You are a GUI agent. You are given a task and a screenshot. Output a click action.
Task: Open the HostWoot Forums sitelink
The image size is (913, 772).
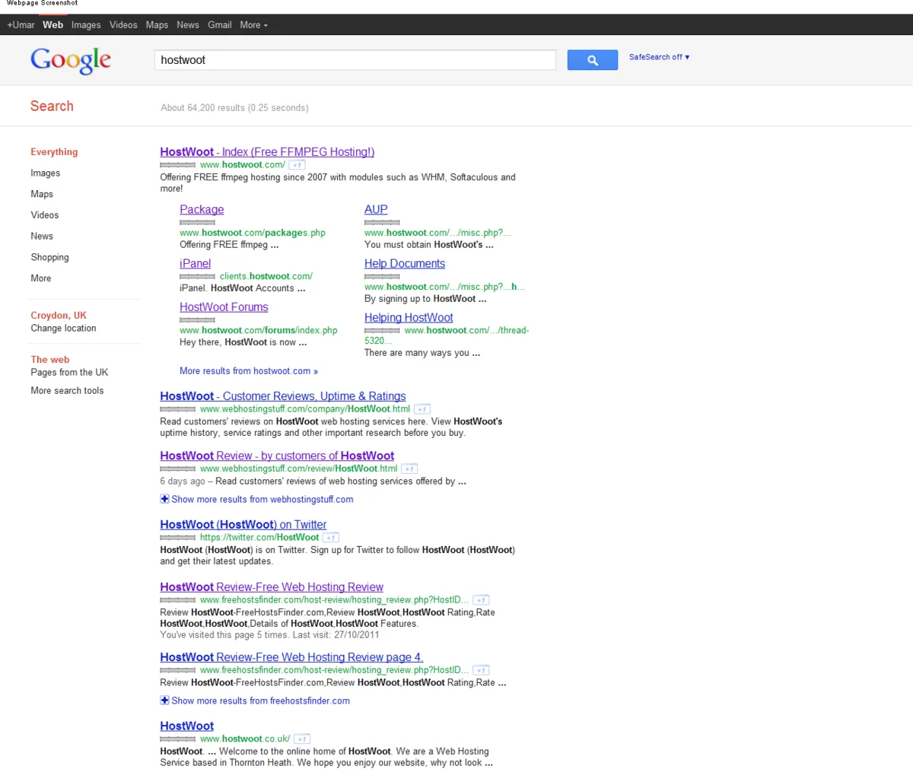pos(224,307)
